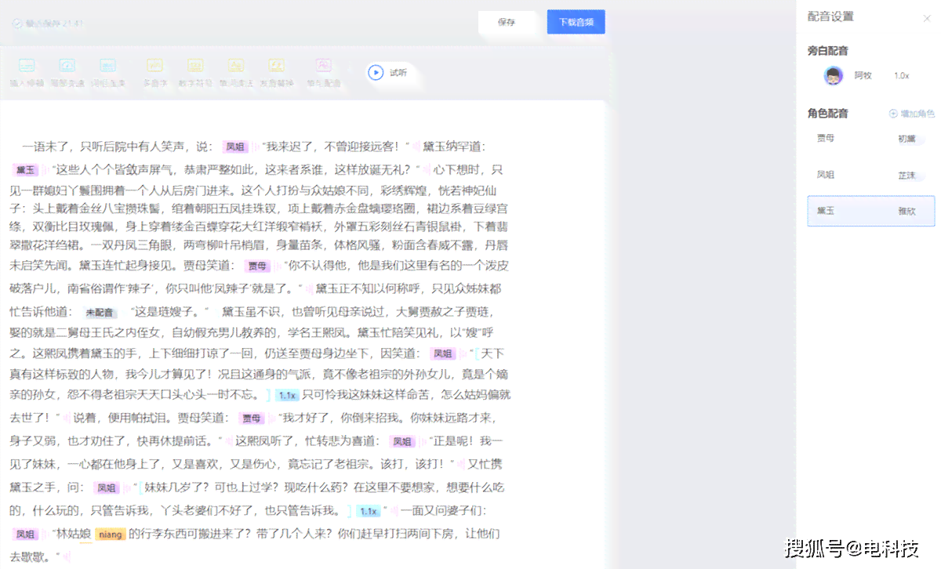Image resolution: width=941 pixels, height=569 pixels.
Task: Click the 贾母 tag before "你不认得他"
Action: coord(257,266)
